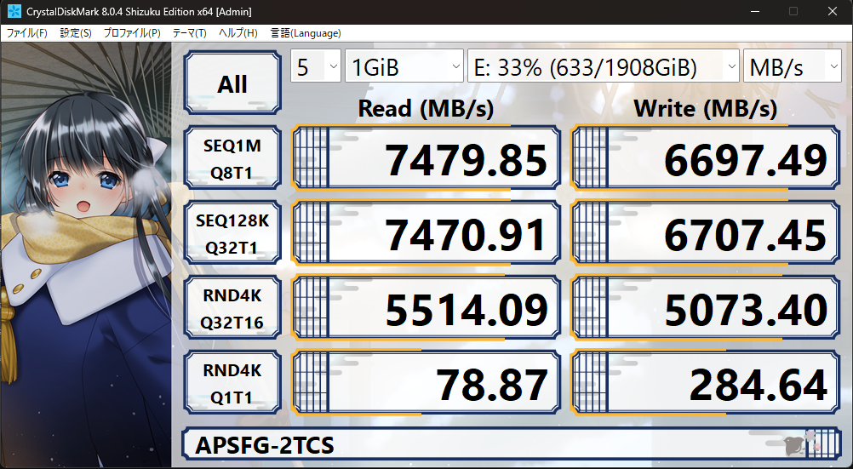This screenshot has width=853, height=469.
Task: Open the プロファイル(P) menu
Action: [x=132, y=33]
